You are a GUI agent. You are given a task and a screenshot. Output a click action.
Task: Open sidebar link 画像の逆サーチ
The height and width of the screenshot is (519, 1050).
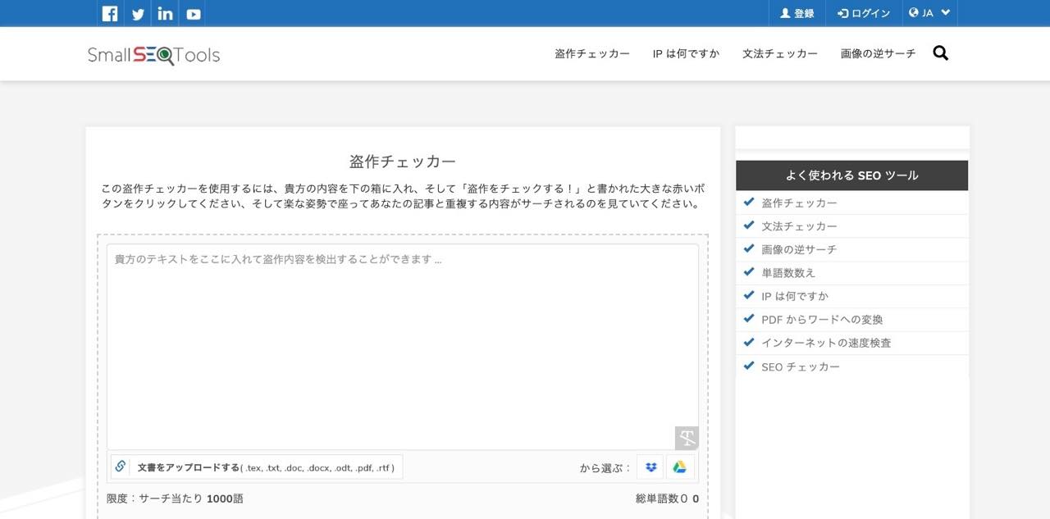799,249
